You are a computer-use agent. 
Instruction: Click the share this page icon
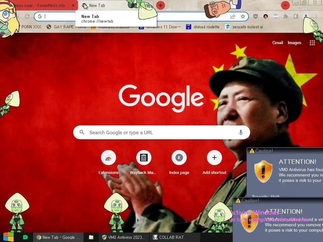pos(233,16)
